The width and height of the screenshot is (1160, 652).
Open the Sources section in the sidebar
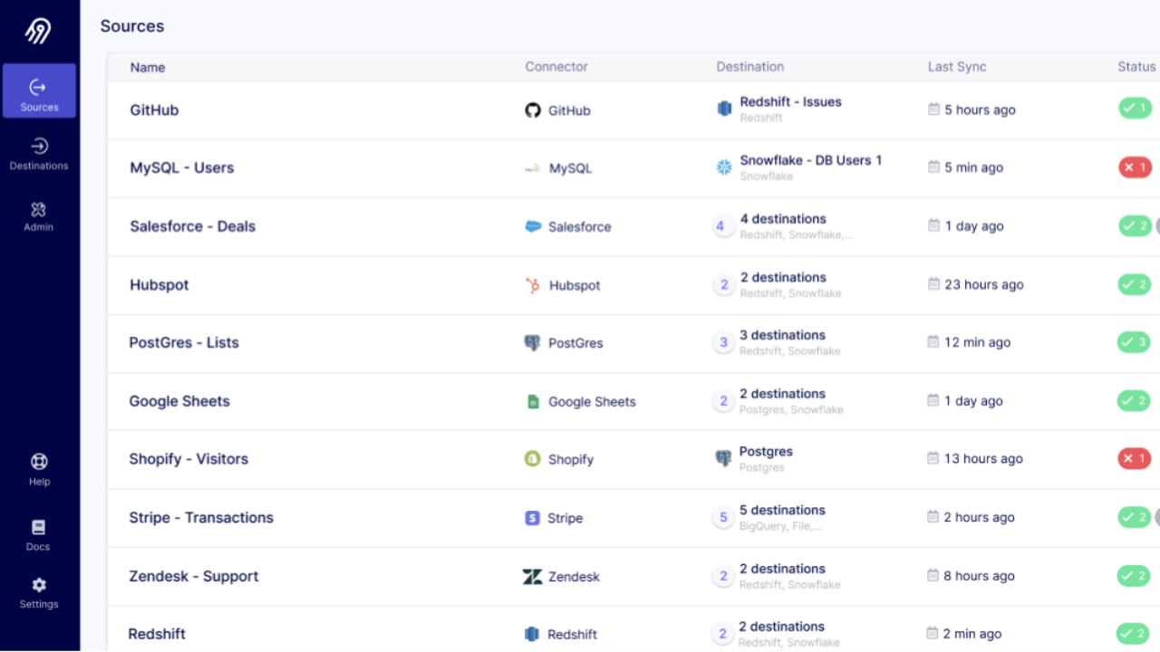tap(39, 91)
